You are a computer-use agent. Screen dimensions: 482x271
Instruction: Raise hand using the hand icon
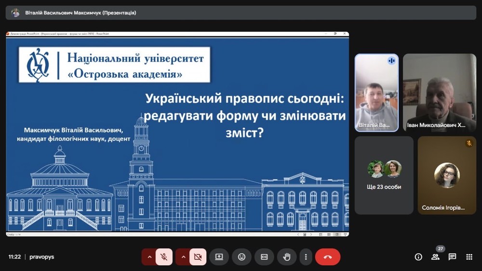[287, 257]
